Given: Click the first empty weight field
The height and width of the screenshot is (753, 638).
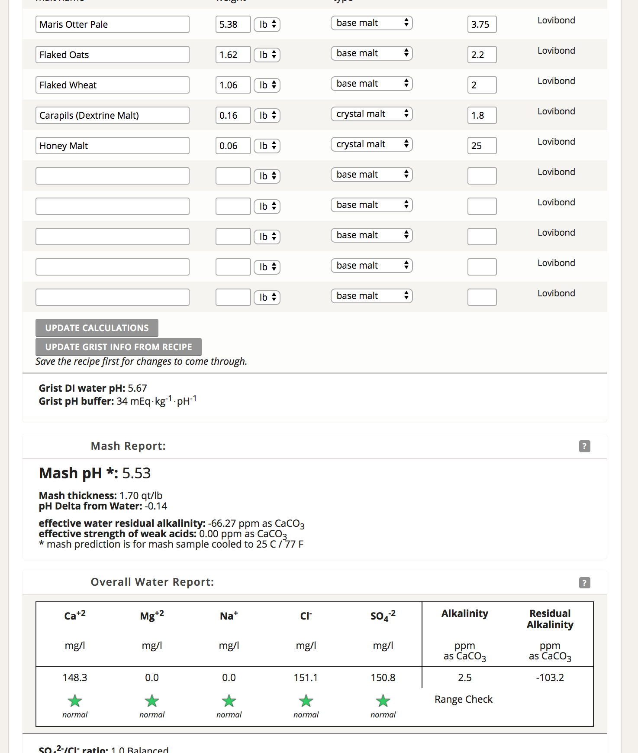Looking at the screenshot, I should pos(233,176).
